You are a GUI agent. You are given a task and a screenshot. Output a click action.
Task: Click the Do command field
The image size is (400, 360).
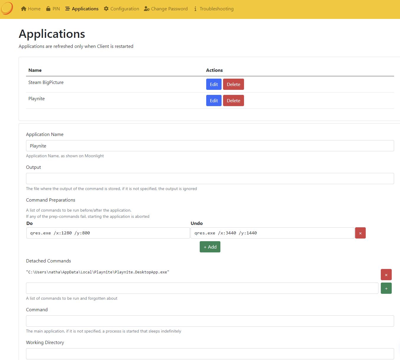[x=108, y=233]
